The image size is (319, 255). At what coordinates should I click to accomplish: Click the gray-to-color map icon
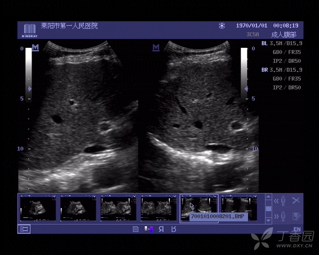pos(149,229)
